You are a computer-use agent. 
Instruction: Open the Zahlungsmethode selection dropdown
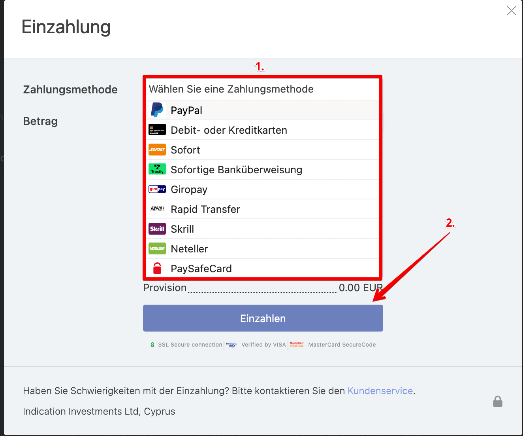pos(263,89)
